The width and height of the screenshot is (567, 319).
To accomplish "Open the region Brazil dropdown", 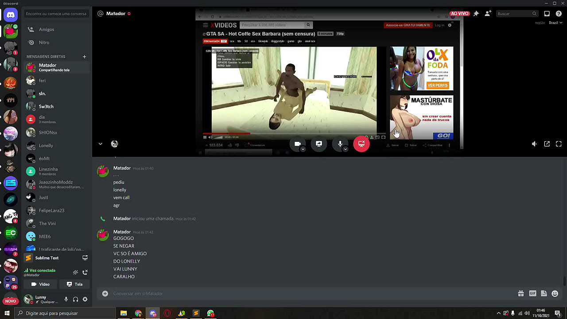I will (x=555, y=23).
